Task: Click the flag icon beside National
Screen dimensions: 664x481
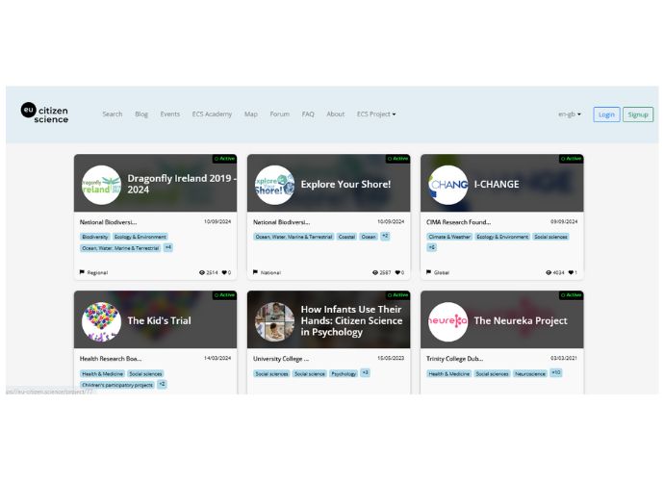Action: click(256, 272)
